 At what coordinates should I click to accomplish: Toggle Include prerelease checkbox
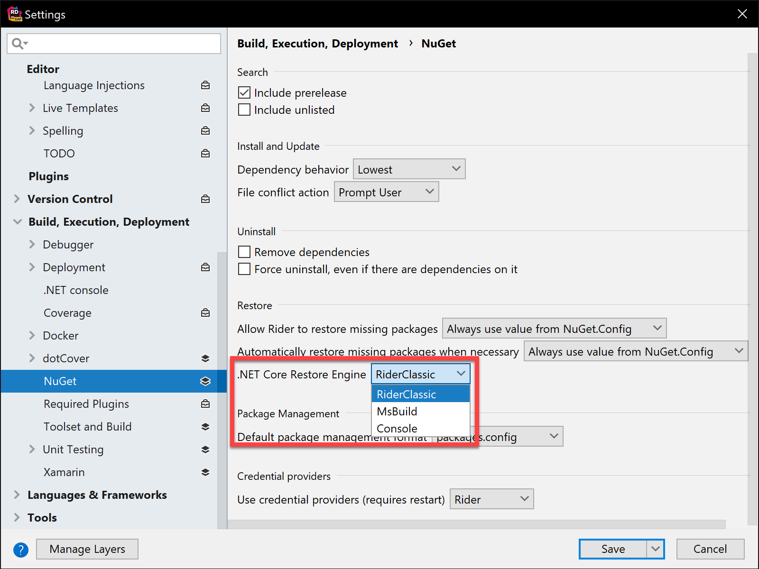click(x=244, y=92)
